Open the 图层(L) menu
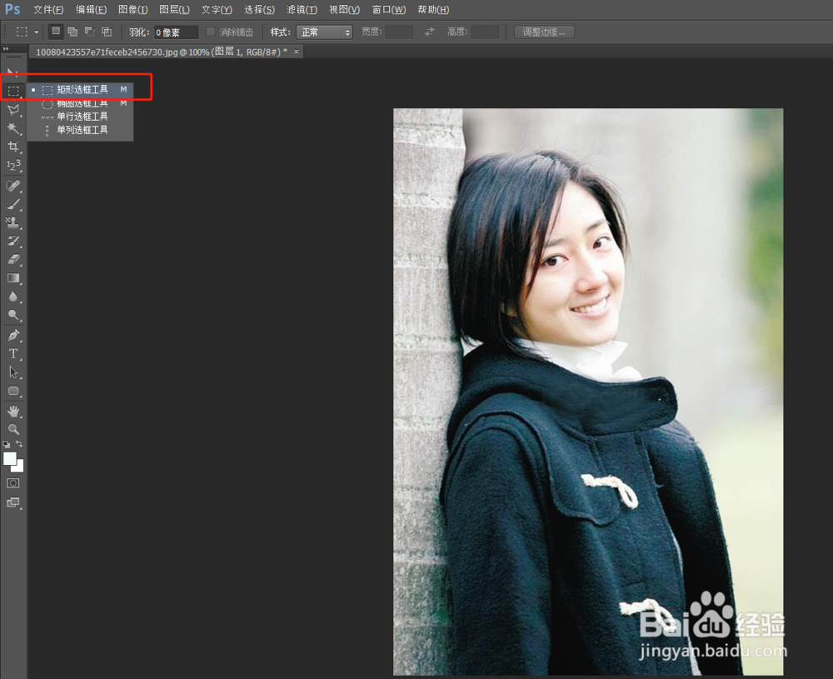 tap(174, 9)
